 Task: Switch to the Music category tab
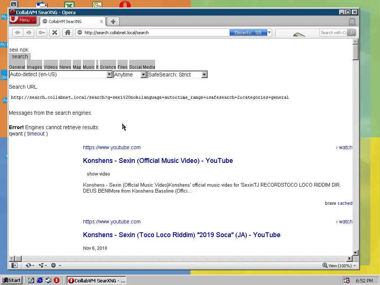88,65
